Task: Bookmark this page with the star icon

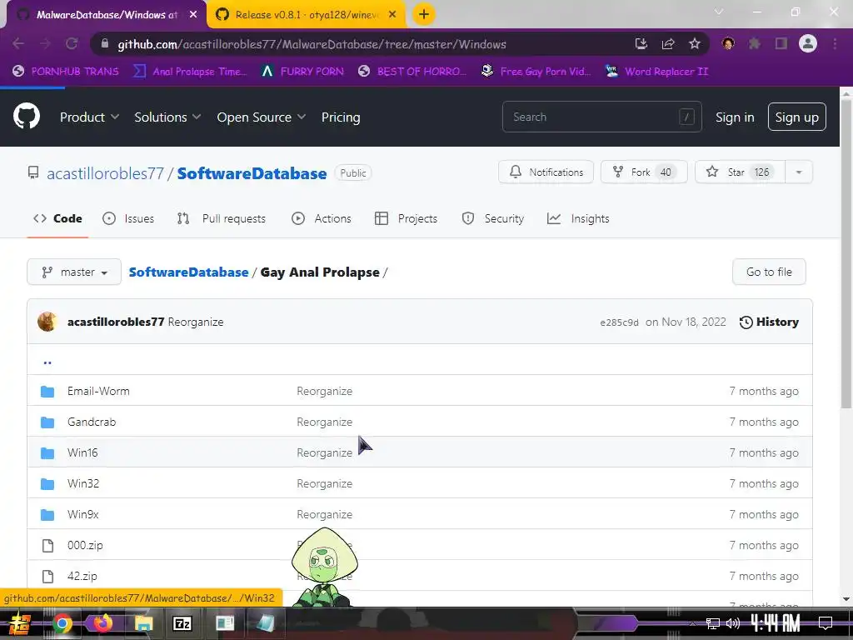Action: click(694, 43)
